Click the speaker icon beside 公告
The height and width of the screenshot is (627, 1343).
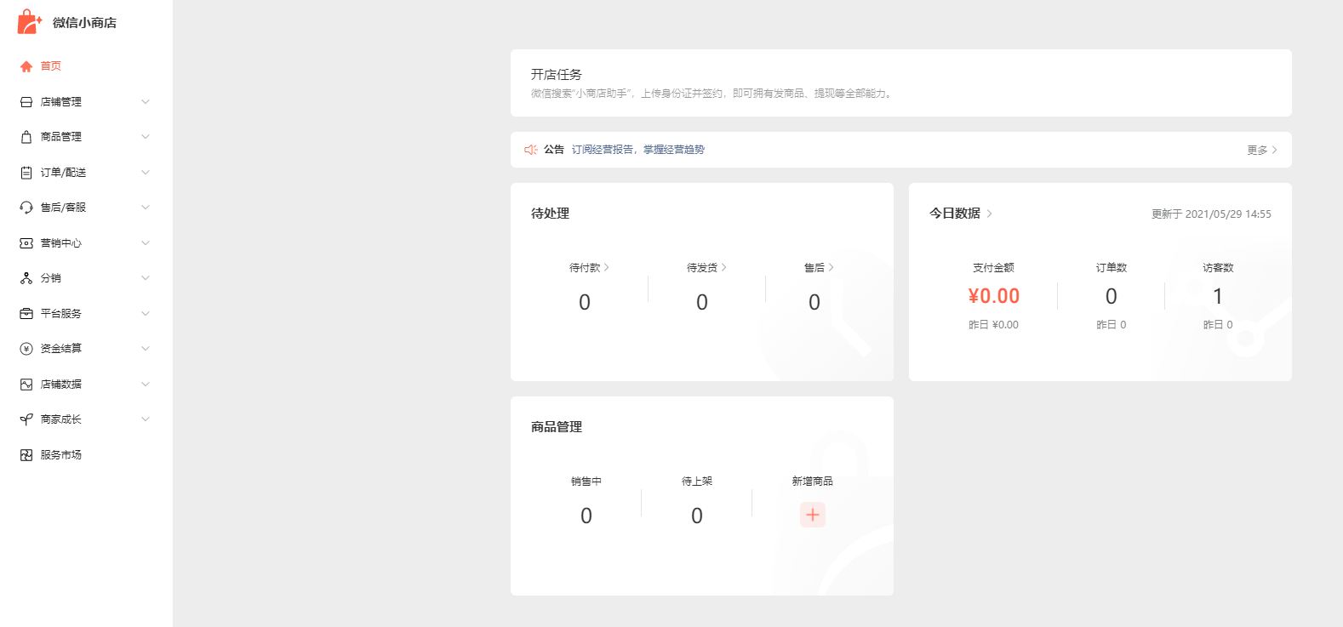(x=530, y=150)
